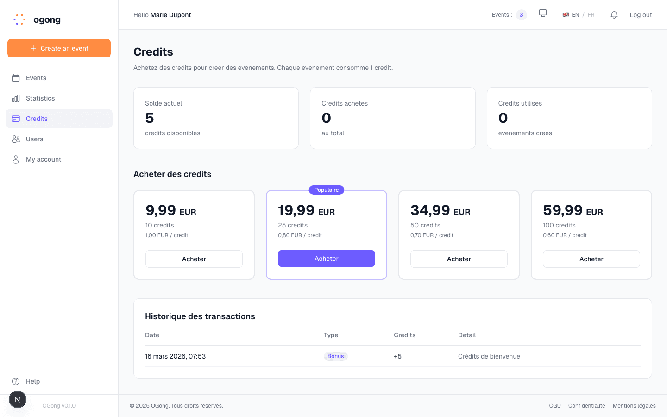Open the CGU link

[555, 405]
